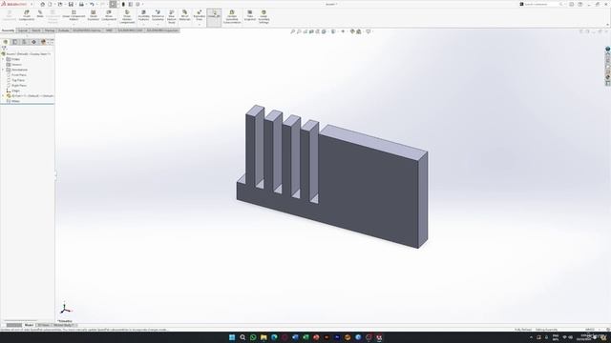Switch to the ConfigurationManager panel tab
The image size is (611, 343).
tap(24, 42)
